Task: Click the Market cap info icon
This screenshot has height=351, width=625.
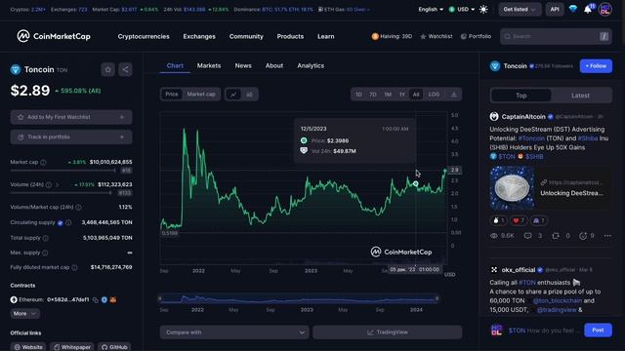Action: tap(43, 163)
